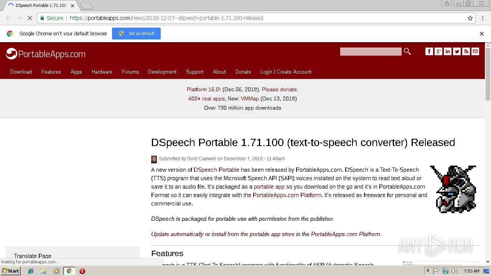
Task: Click the Platform 16.0! link
Action: point(204,89)
